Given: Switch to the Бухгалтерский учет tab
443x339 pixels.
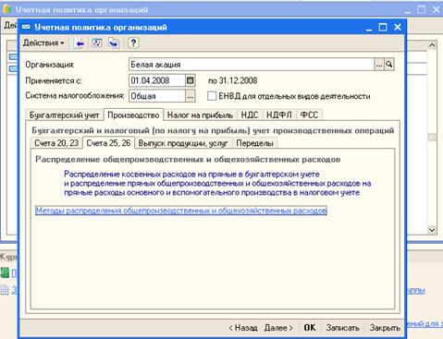Looking at the screenshot, I should (65, 115).
